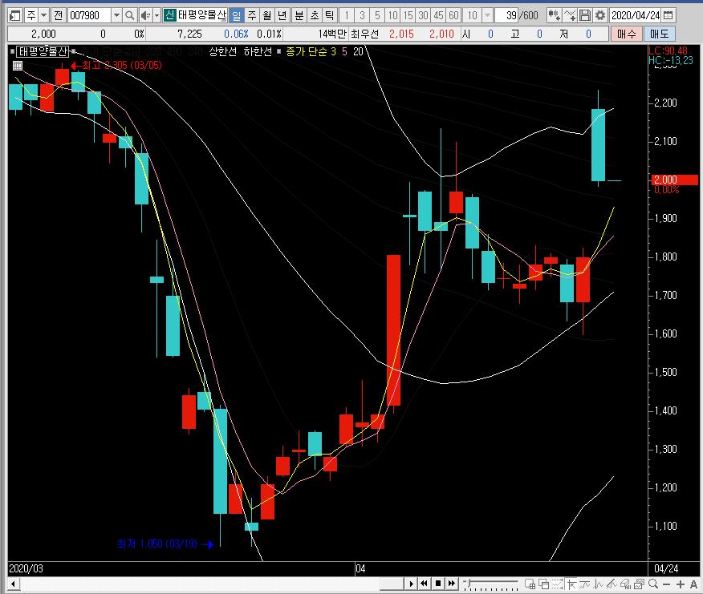Screen dimensions: 703x594
Task: Click the speaker sound icon
Action: tap(144, 16)
